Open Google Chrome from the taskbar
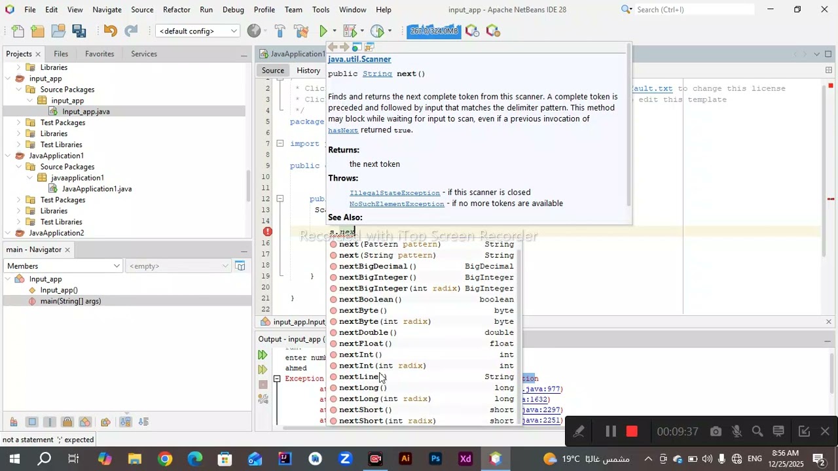The image size is (838, 471). coord(165,459)
